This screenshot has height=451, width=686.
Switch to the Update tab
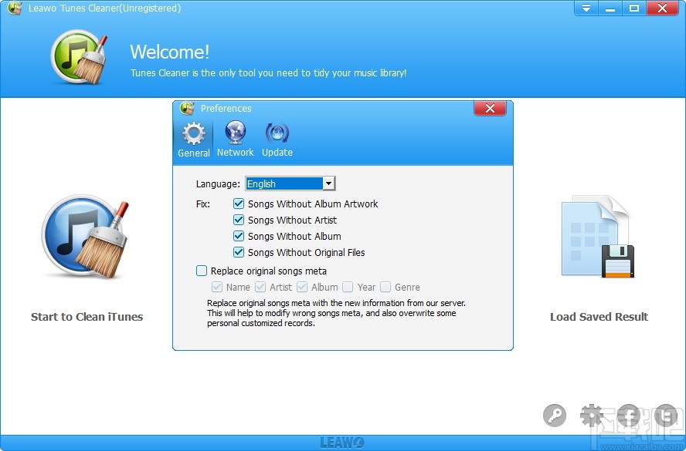tap(277, 139)
